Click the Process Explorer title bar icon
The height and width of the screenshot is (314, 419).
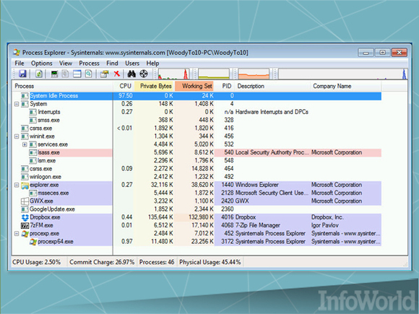(17, 53)
